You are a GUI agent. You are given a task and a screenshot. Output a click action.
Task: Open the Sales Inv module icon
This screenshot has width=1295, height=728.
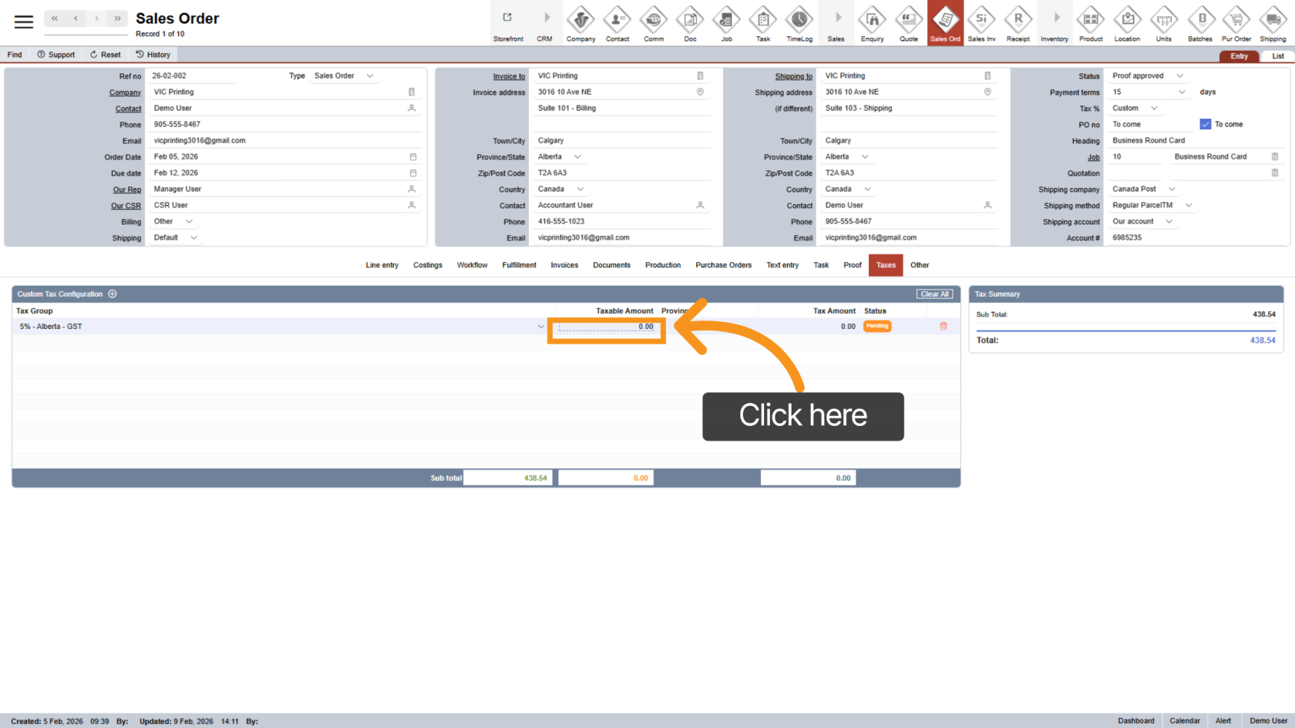click(981, 23)
